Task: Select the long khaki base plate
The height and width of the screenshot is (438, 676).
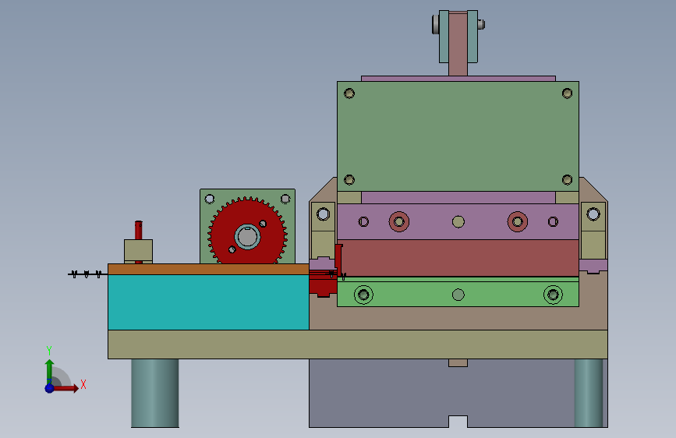Action: click(x=357, y=344)
